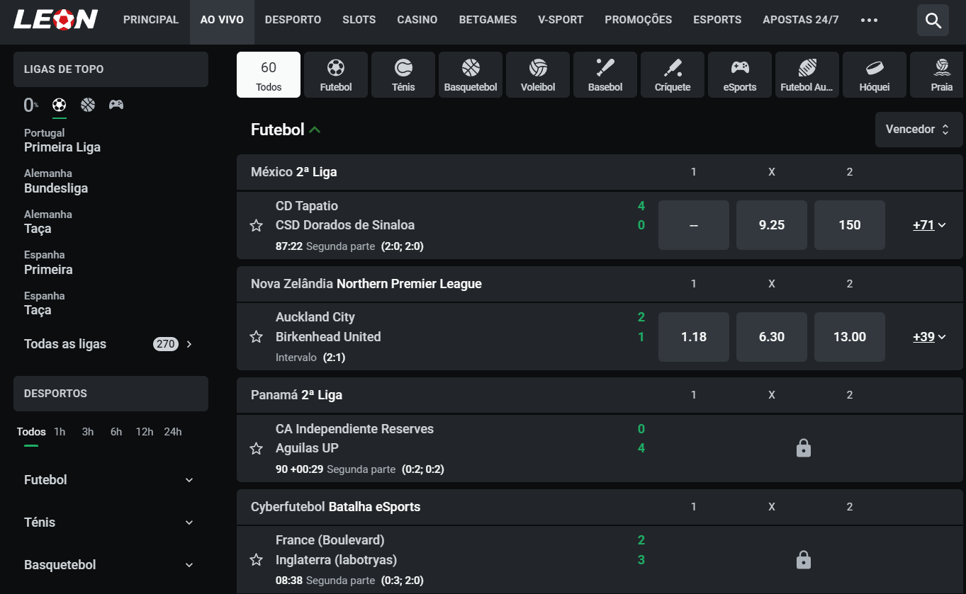
Task: Select the Praia sport filter icon
Action: [938, 74]
